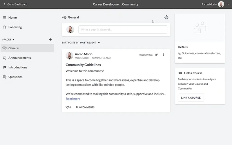The image size is (232, 145).
Task: Click the comments bubble icon on the post
Action: [x=77, y=107]
